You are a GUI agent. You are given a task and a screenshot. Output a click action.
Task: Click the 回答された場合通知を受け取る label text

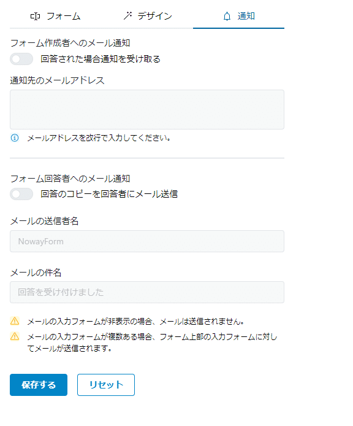tap(101, 59)
